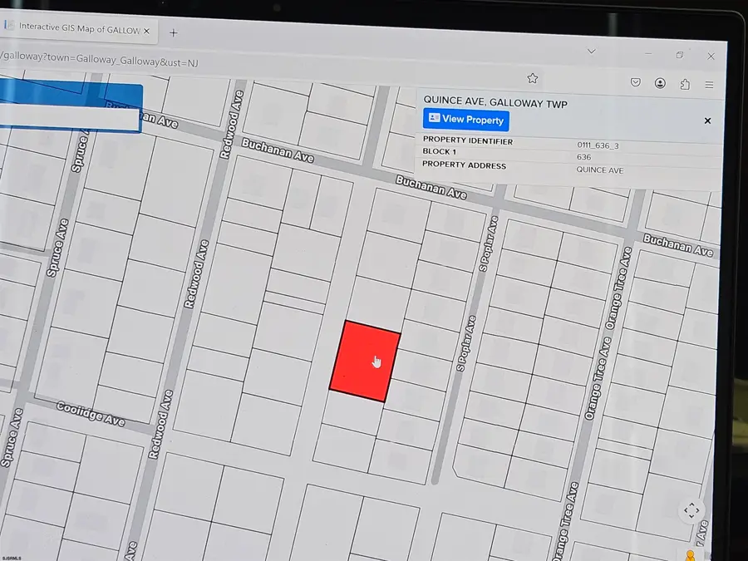
Task: Click the white search box on map
Action: pyautogui.click(x=69, y=117)
